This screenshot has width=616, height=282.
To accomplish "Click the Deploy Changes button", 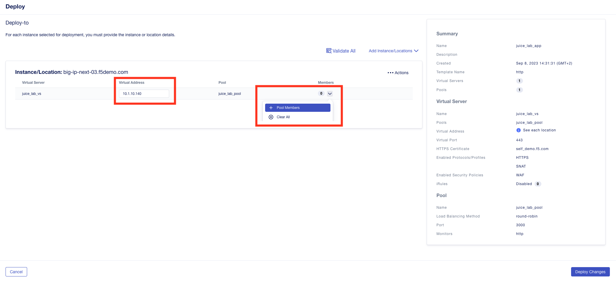I will [x=590, y=272].
